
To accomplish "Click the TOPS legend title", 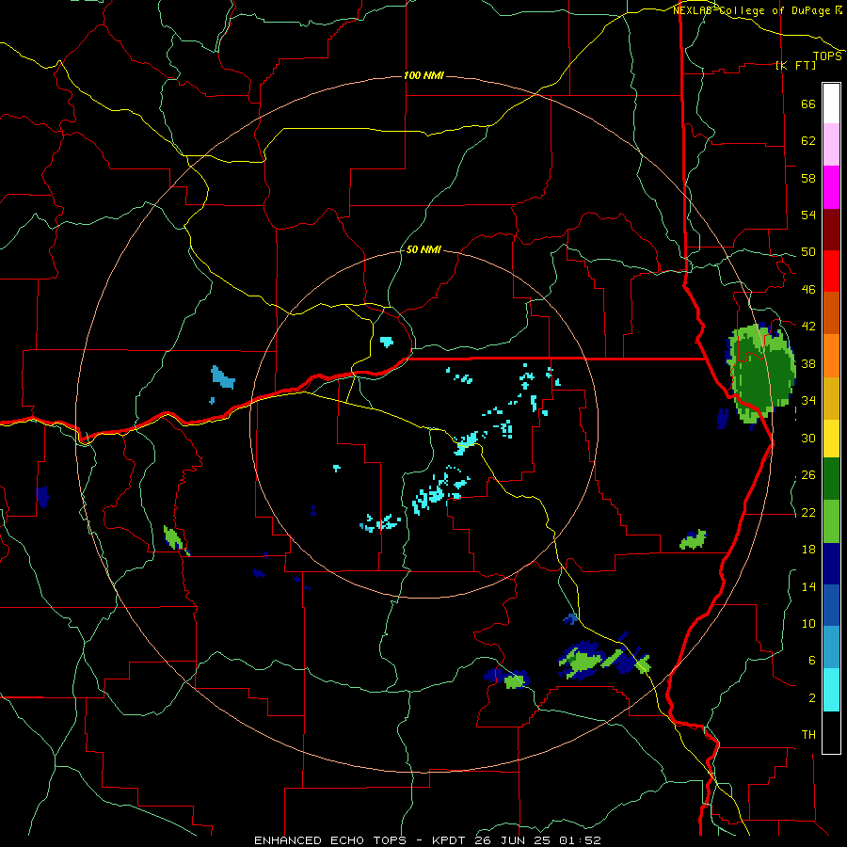I will (827, 56).
